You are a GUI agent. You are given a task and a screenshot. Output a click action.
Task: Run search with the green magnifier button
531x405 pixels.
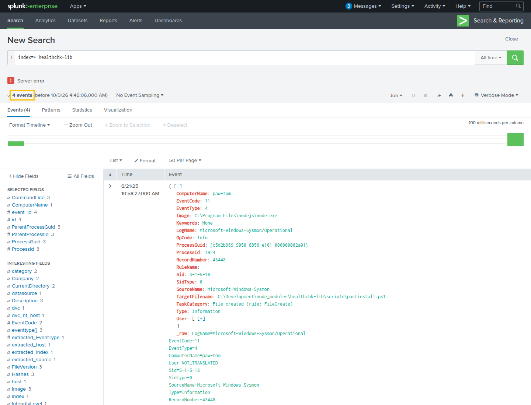click(x=515, y=58)
